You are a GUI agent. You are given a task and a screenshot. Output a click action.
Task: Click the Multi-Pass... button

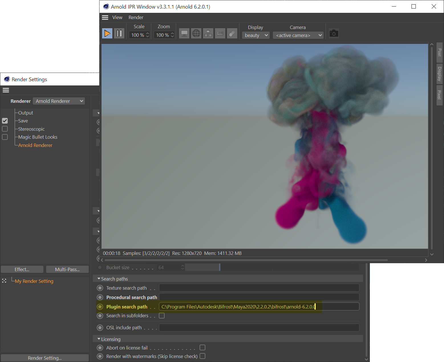pyautogui.click(x=67, y=269)
